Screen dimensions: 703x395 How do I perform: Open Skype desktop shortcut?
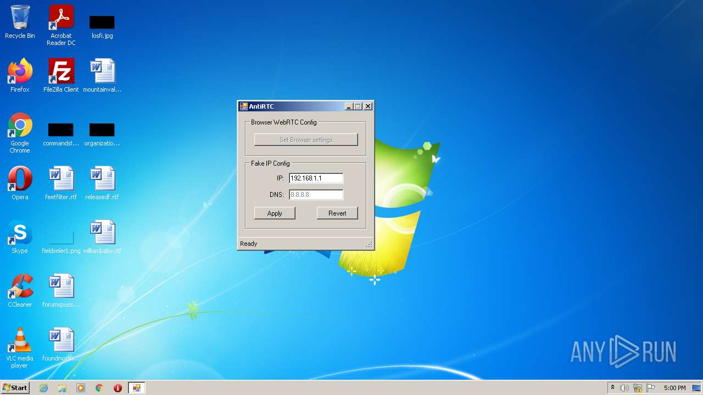pyautogui.click(x=20, y=237)
